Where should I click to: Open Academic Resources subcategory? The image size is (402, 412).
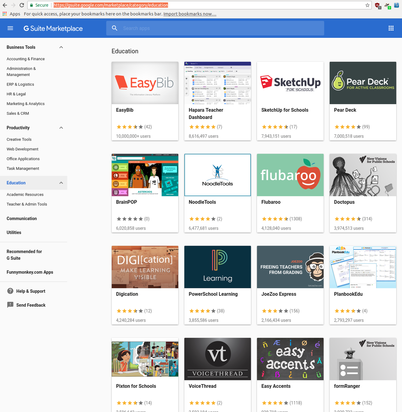[x=25, y=194]
